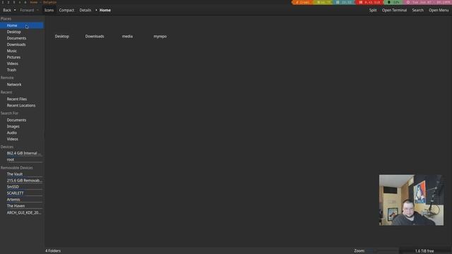Select Desktop in Places panel
Image resolution: width=452 pixels, height=254 pixels.
pos(22,32)
